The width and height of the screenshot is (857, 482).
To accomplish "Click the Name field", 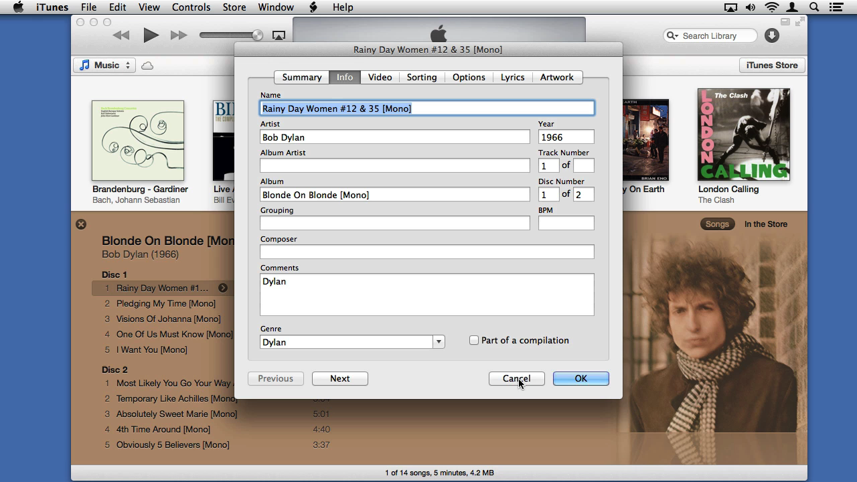I will (x=427, y=108).
